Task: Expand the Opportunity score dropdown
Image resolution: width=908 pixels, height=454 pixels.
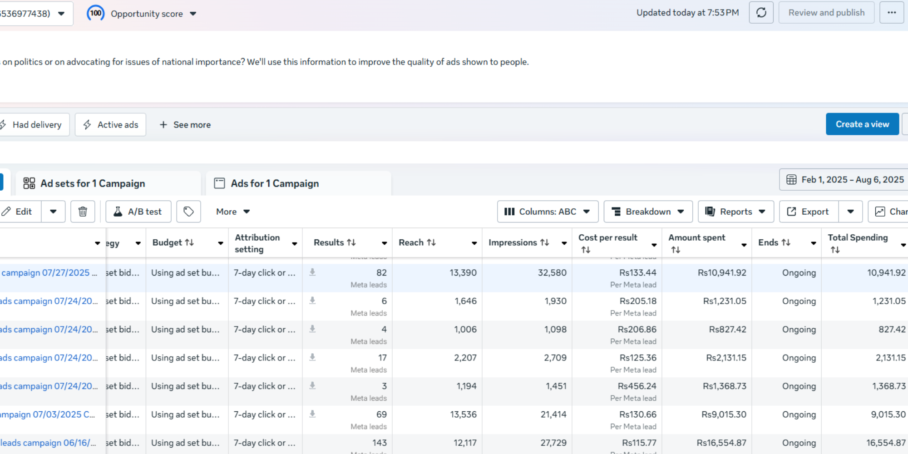Action: [193, 14]
